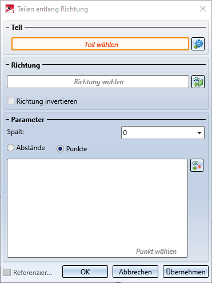The height and width of the screenshot is (283, 212).
Task: Select the Punkte radio option
Action: point(60,149)
